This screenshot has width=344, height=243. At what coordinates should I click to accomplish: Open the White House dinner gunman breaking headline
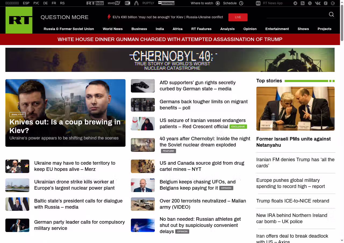(x=170, y=39)
